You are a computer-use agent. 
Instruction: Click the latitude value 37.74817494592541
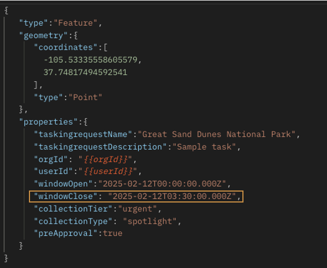85,73
